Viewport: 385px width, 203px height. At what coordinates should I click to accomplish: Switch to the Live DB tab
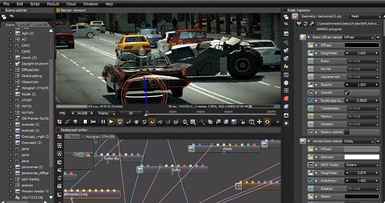[x=24, y=25]
